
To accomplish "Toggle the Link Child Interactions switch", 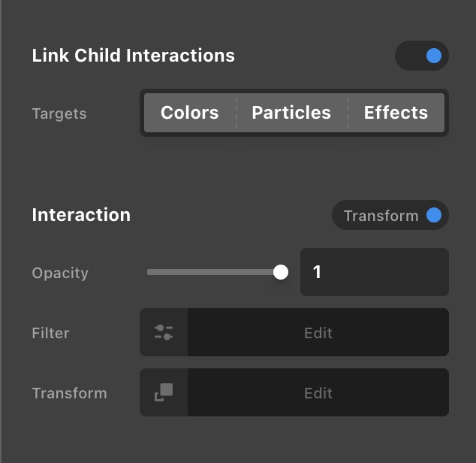I will [422, 56].
